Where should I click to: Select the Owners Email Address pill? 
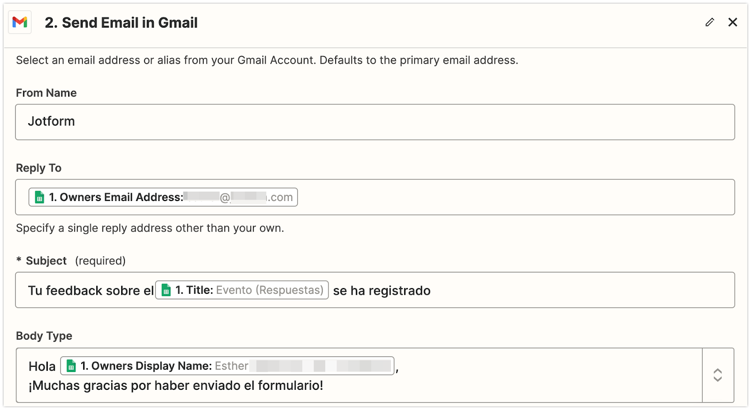(163, 197)
